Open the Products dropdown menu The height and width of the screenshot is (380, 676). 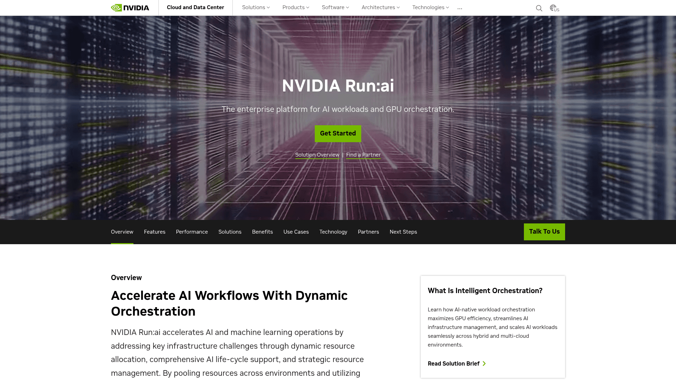[x=294, y=7]
